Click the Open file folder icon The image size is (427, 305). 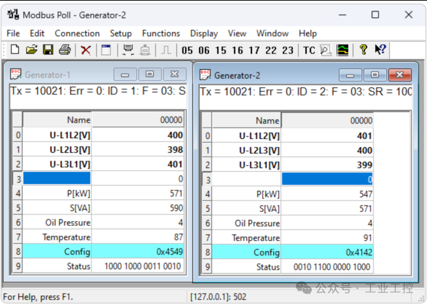point(32,50)
